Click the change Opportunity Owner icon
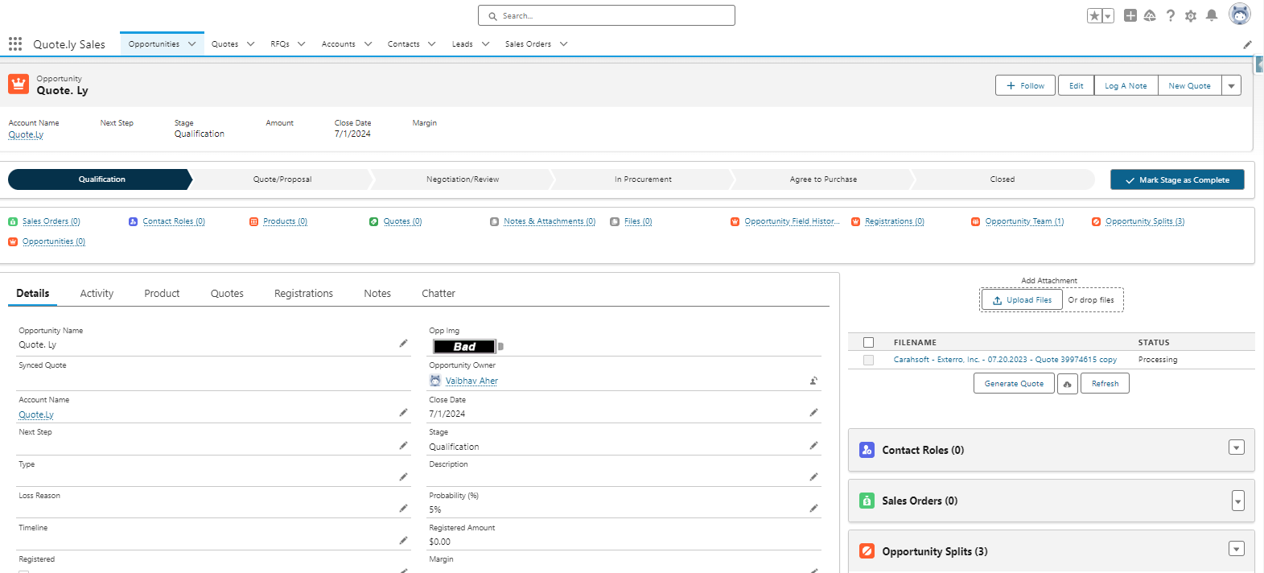1264x573 pixels. pyautogui.click(x=813, y=381)
